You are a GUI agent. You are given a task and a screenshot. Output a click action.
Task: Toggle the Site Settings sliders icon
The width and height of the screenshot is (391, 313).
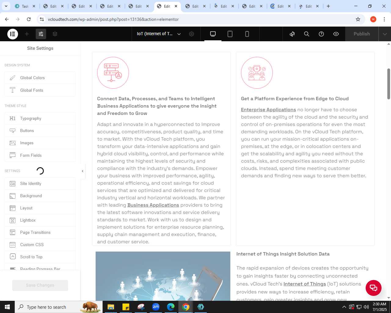(x=41, y=34)
